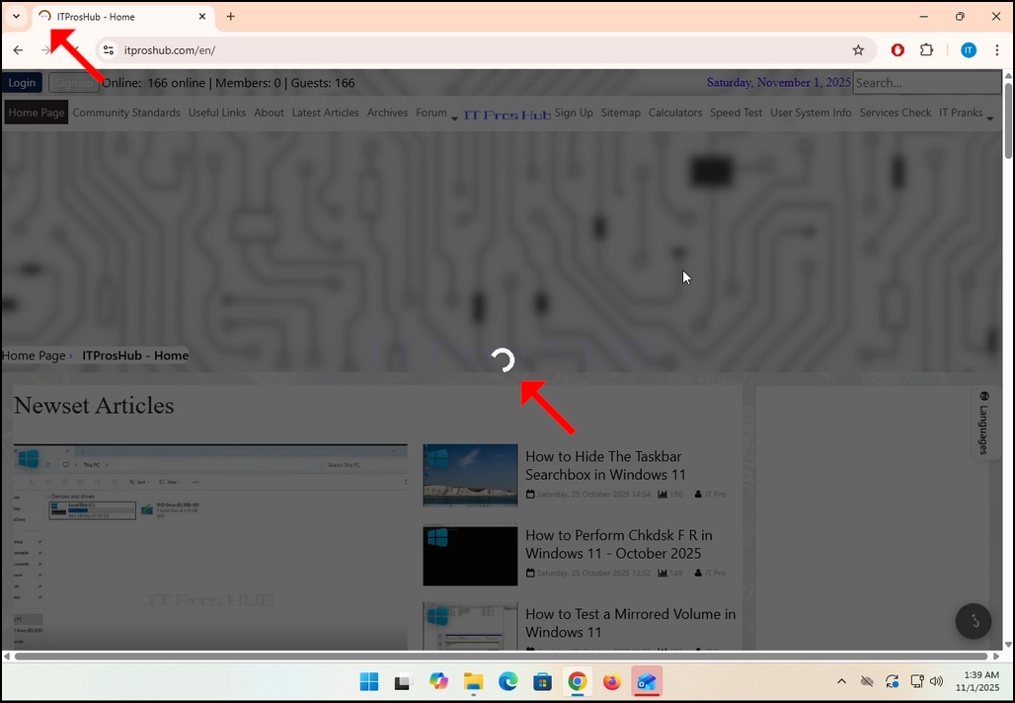Viewport: 1015px width, 703px height.
Task: Show hidden system tray icons
Action: point(841,681)
